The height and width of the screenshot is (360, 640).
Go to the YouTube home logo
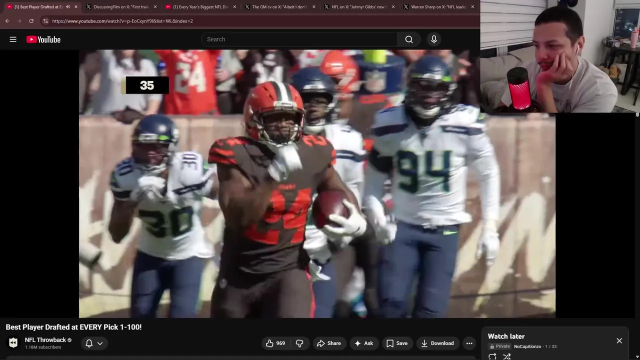(x=43, y=39)
